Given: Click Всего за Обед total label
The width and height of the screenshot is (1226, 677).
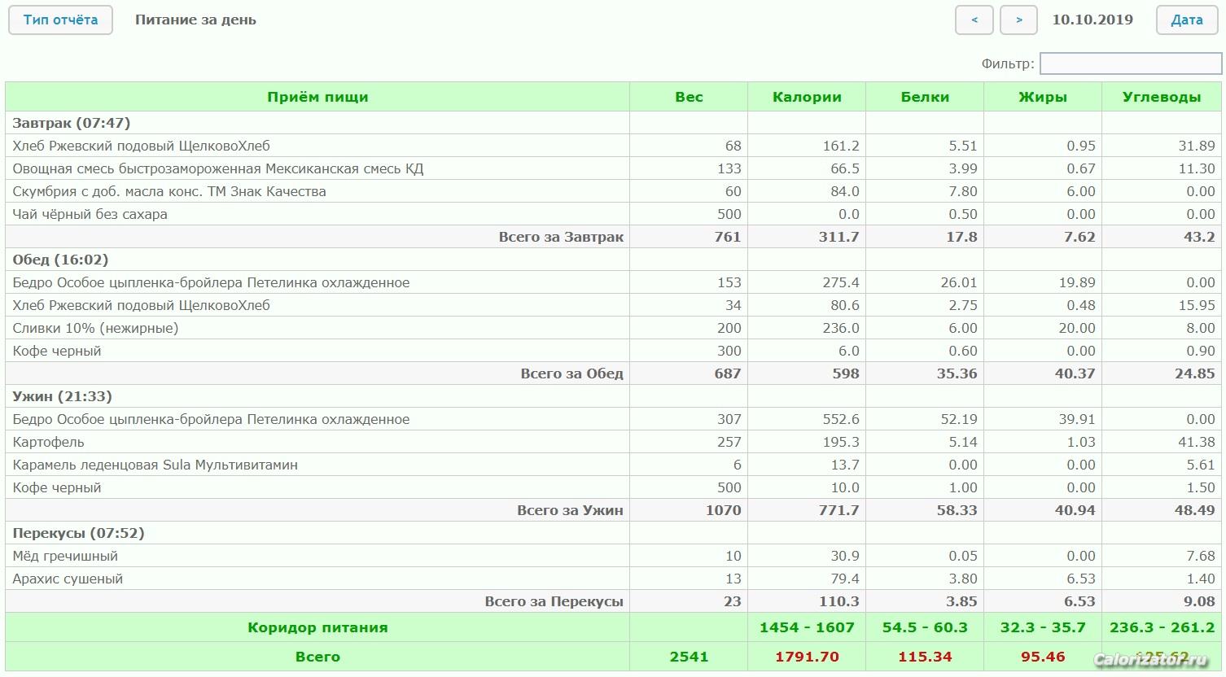Looking at the screenshot, I should point(571,373).
